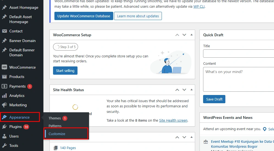The height and width of the screenshot is (151, 274).
Task: Click the Plugins plug icon
Action: (4, 127)
